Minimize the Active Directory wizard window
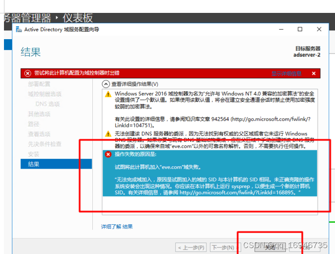Screen dimensions: 335x254 (281, 29)
